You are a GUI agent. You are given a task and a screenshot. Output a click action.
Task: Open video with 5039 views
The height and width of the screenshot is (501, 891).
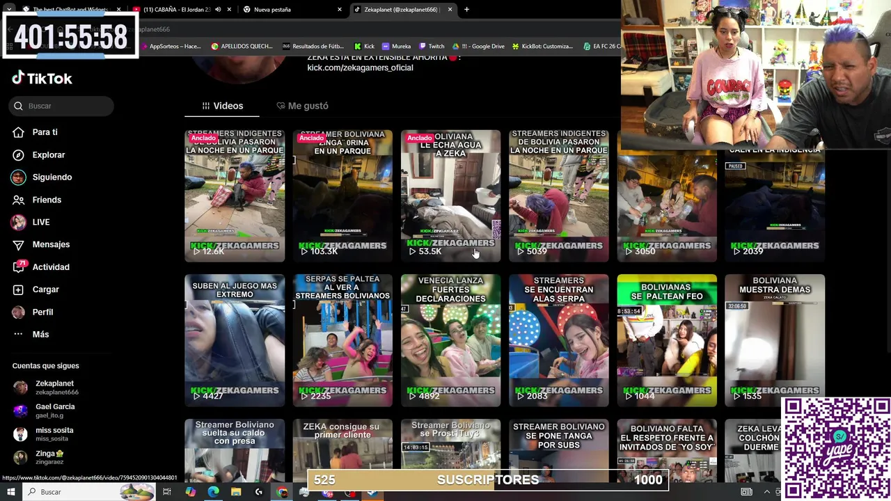click(x=558, y=196)
